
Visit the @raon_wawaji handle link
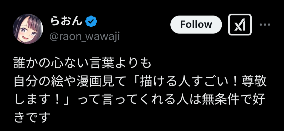(x=85, y=36)
